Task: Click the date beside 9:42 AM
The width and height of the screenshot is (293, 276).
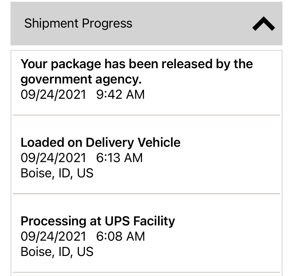Action: [x=53, y=95]
